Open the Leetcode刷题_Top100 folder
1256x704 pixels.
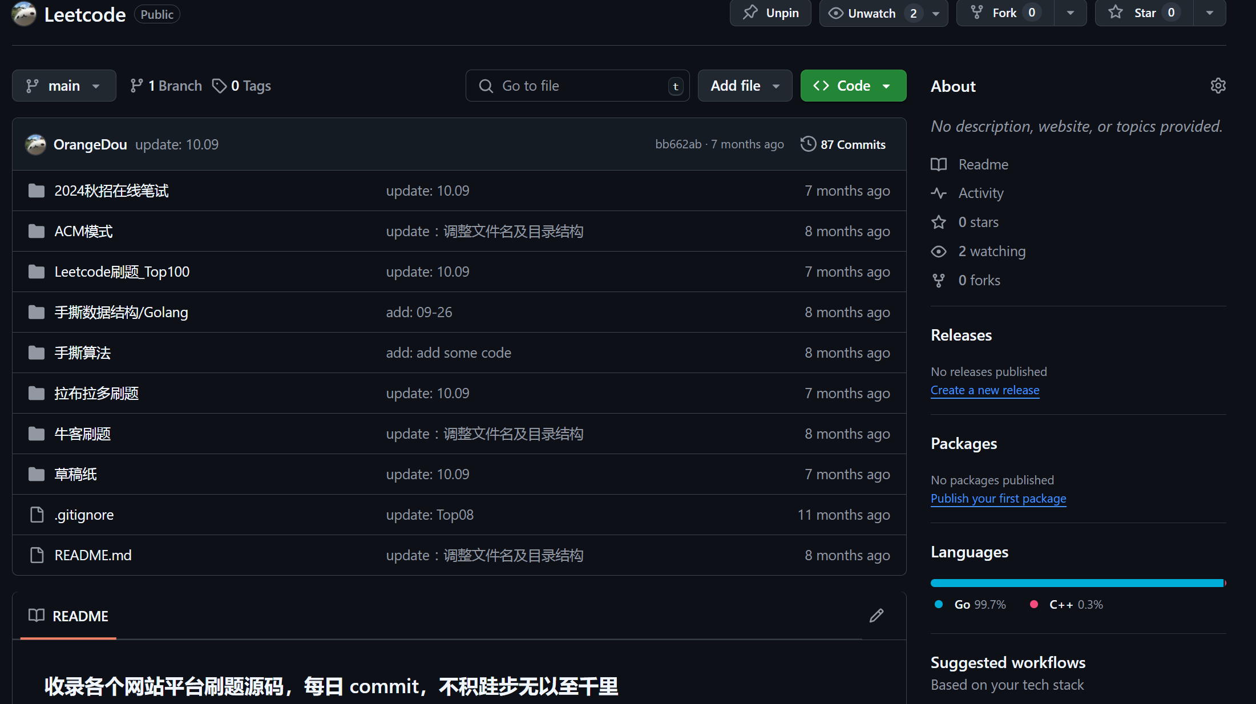(x=122, y=272)
